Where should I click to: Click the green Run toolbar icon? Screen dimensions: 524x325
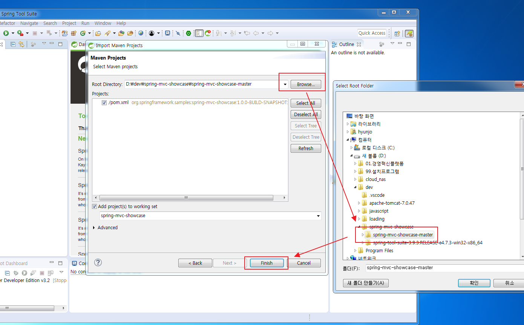tap(6, 33)
